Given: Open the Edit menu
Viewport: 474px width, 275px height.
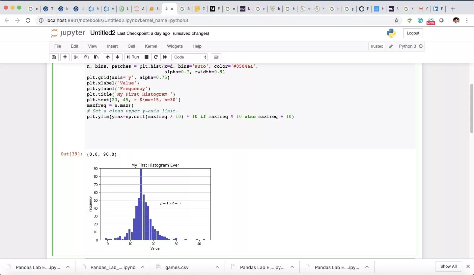Looking at the screenshot, I should pyautogui.click(x=74, y=46).
